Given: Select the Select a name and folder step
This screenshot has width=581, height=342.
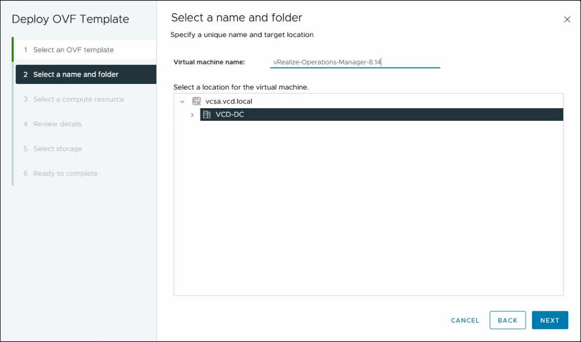Looking at the screenshot, I should pyautogui.click(x=75, y=74).
